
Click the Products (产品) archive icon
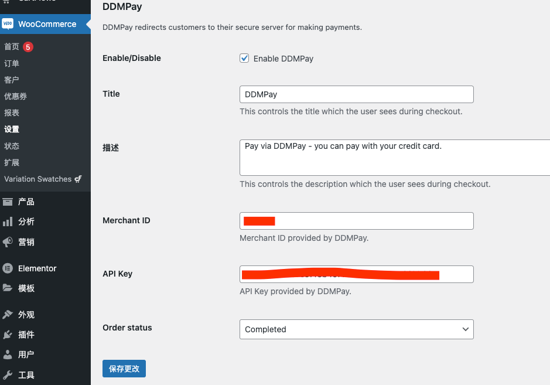(x=8, y=202)
